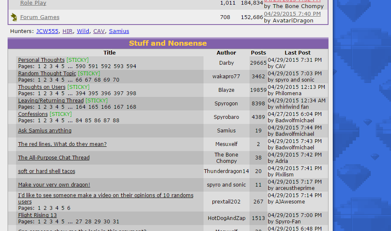Screen dimensions: 391x231
Task: Go to page 31 of Flight Rising 13
Action: tap(116, 222)
